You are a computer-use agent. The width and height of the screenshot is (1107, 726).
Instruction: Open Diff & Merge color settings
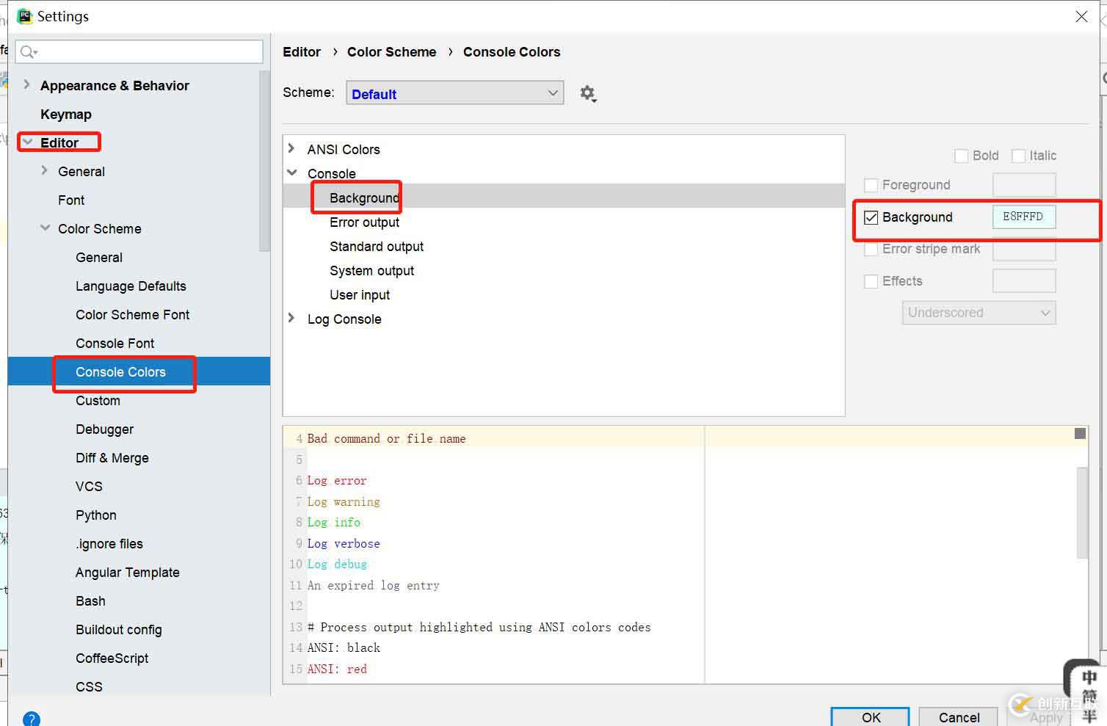(x=112, y=457)
